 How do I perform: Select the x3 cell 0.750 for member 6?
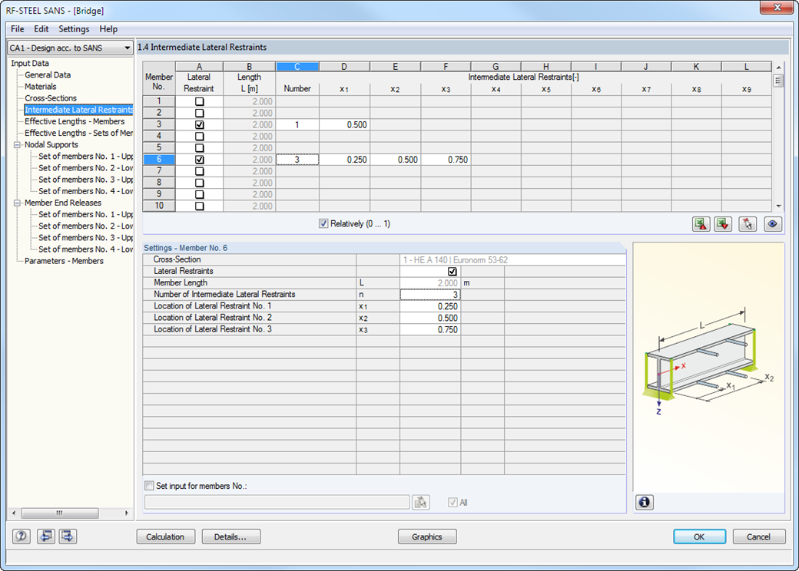click(x=446, y=160)
